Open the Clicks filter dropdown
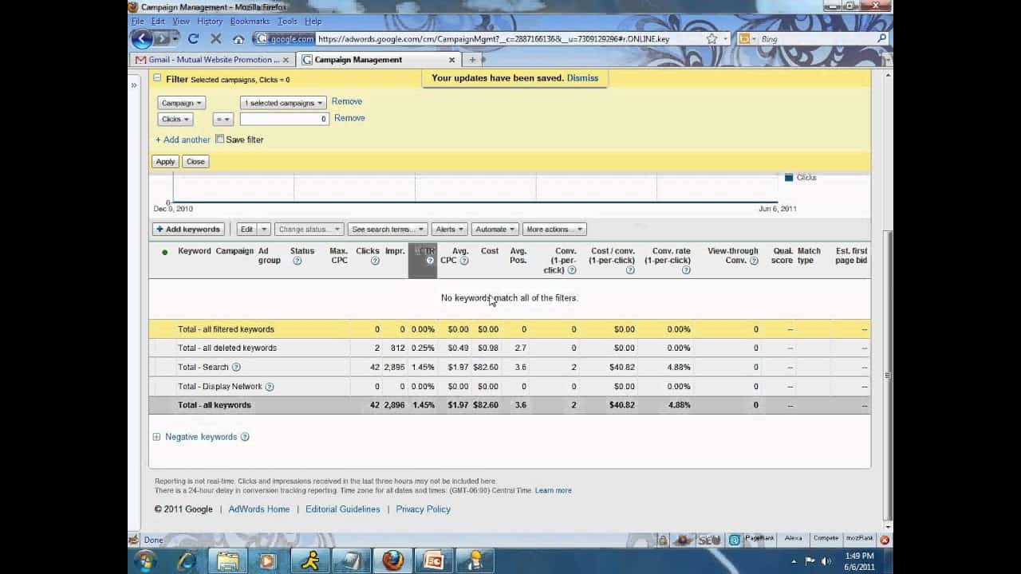This screenshot has width=1021, height=574. coord(175,119)
